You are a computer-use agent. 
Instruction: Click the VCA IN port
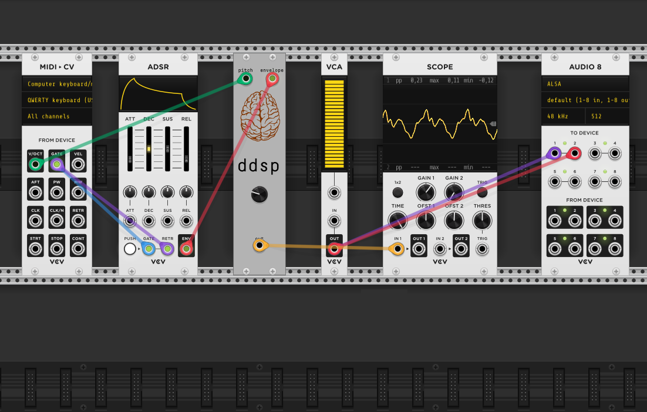click(x=334, y=221)
